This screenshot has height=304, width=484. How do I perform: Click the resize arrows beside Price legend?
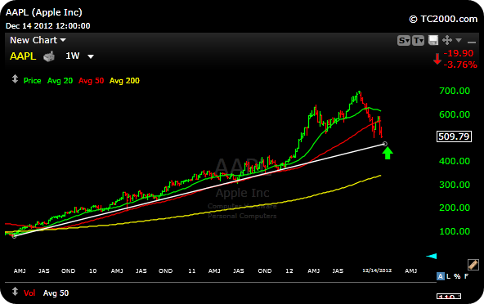point(15,79)
